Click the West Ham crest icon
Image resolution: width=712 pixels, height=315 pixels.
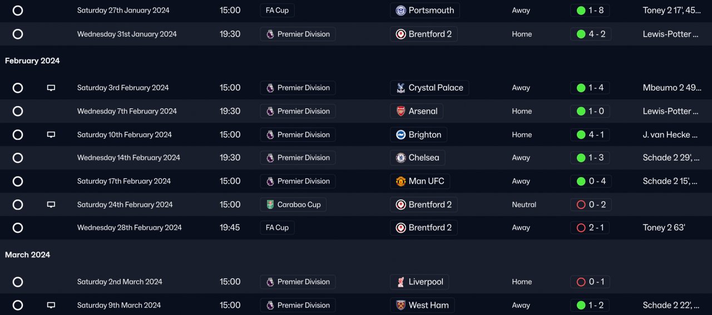click(x=400, y=305)
